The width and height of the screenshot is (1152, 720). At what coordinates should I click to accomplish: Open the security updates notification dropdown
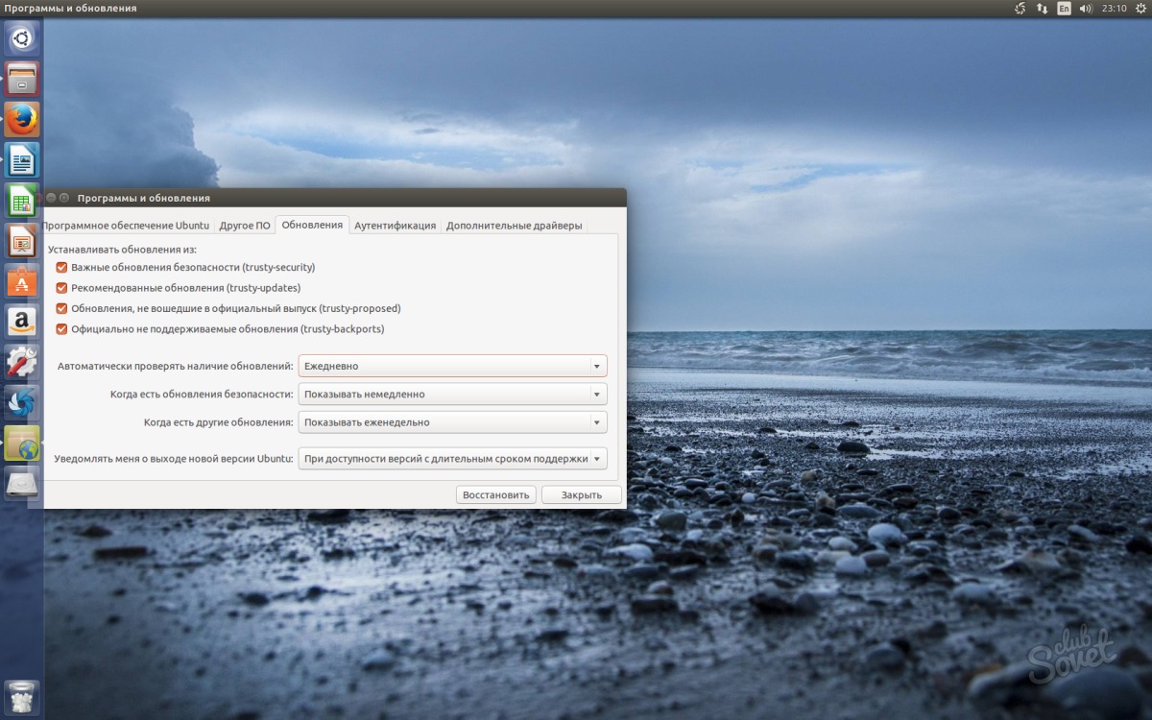[x=452, y=395]
